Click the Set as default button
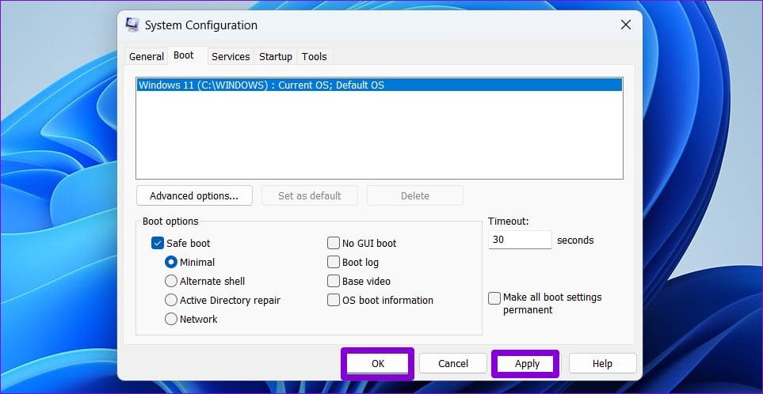The height and width of the screenshot is (394, 763). pyautogui.click(x=310, y=195)
